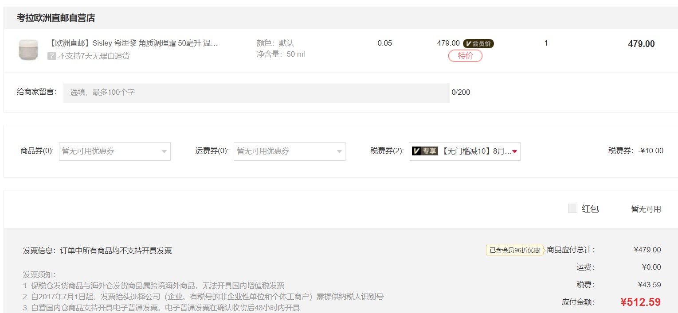678x313 pixels.
Task: Click the 479.00 unit price
Action: tap(448, 43)
